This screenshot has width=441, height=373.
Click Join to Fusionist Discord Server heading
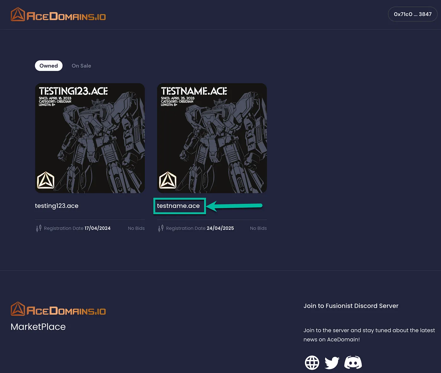pyautogui.click(x=351, y=306)
